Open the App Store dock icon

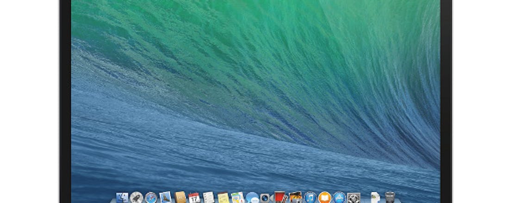(x=339, y=197)
